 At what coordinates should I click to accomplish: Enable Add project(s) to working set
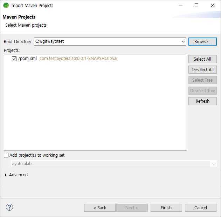click(x=6, y=155)
